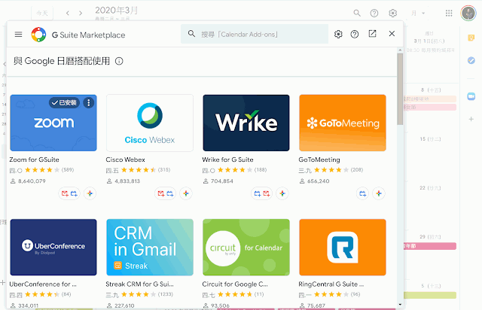Click the Cisco Webex title text
Image resolution: width=482 pixels, height=310 pixels.
tap(125, 160)
